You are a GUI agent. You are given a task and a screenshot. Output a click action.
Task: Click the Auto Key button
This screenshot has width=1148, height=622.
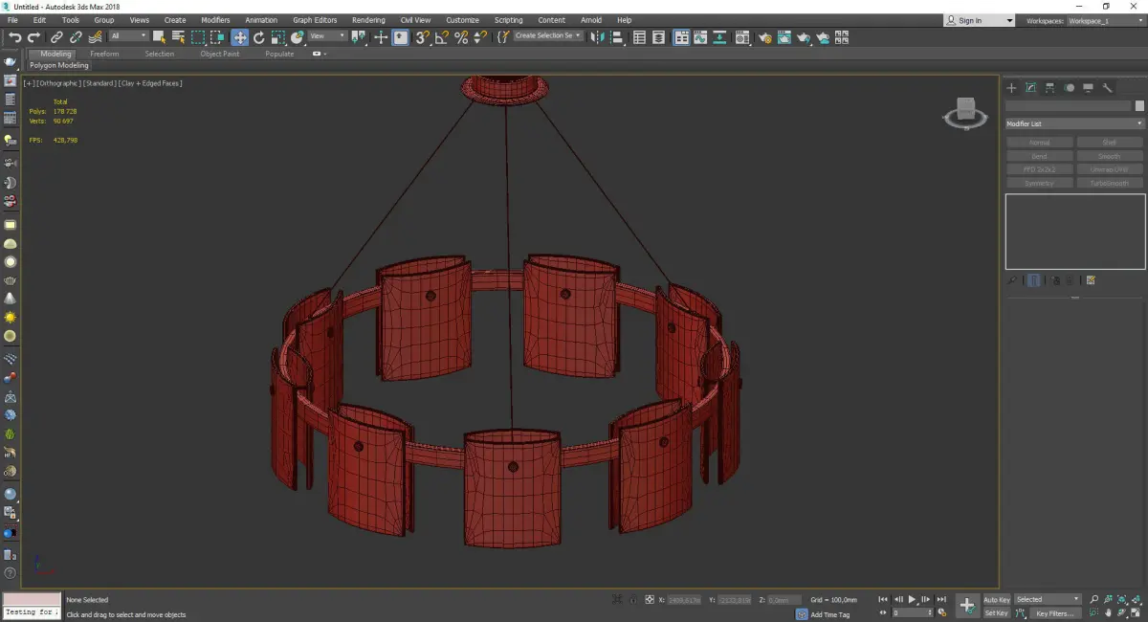pos(997,599)
